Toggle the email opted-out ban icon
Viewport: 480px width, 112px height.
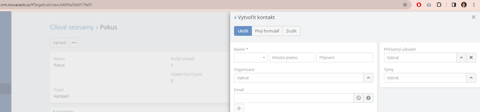point(359,98)
